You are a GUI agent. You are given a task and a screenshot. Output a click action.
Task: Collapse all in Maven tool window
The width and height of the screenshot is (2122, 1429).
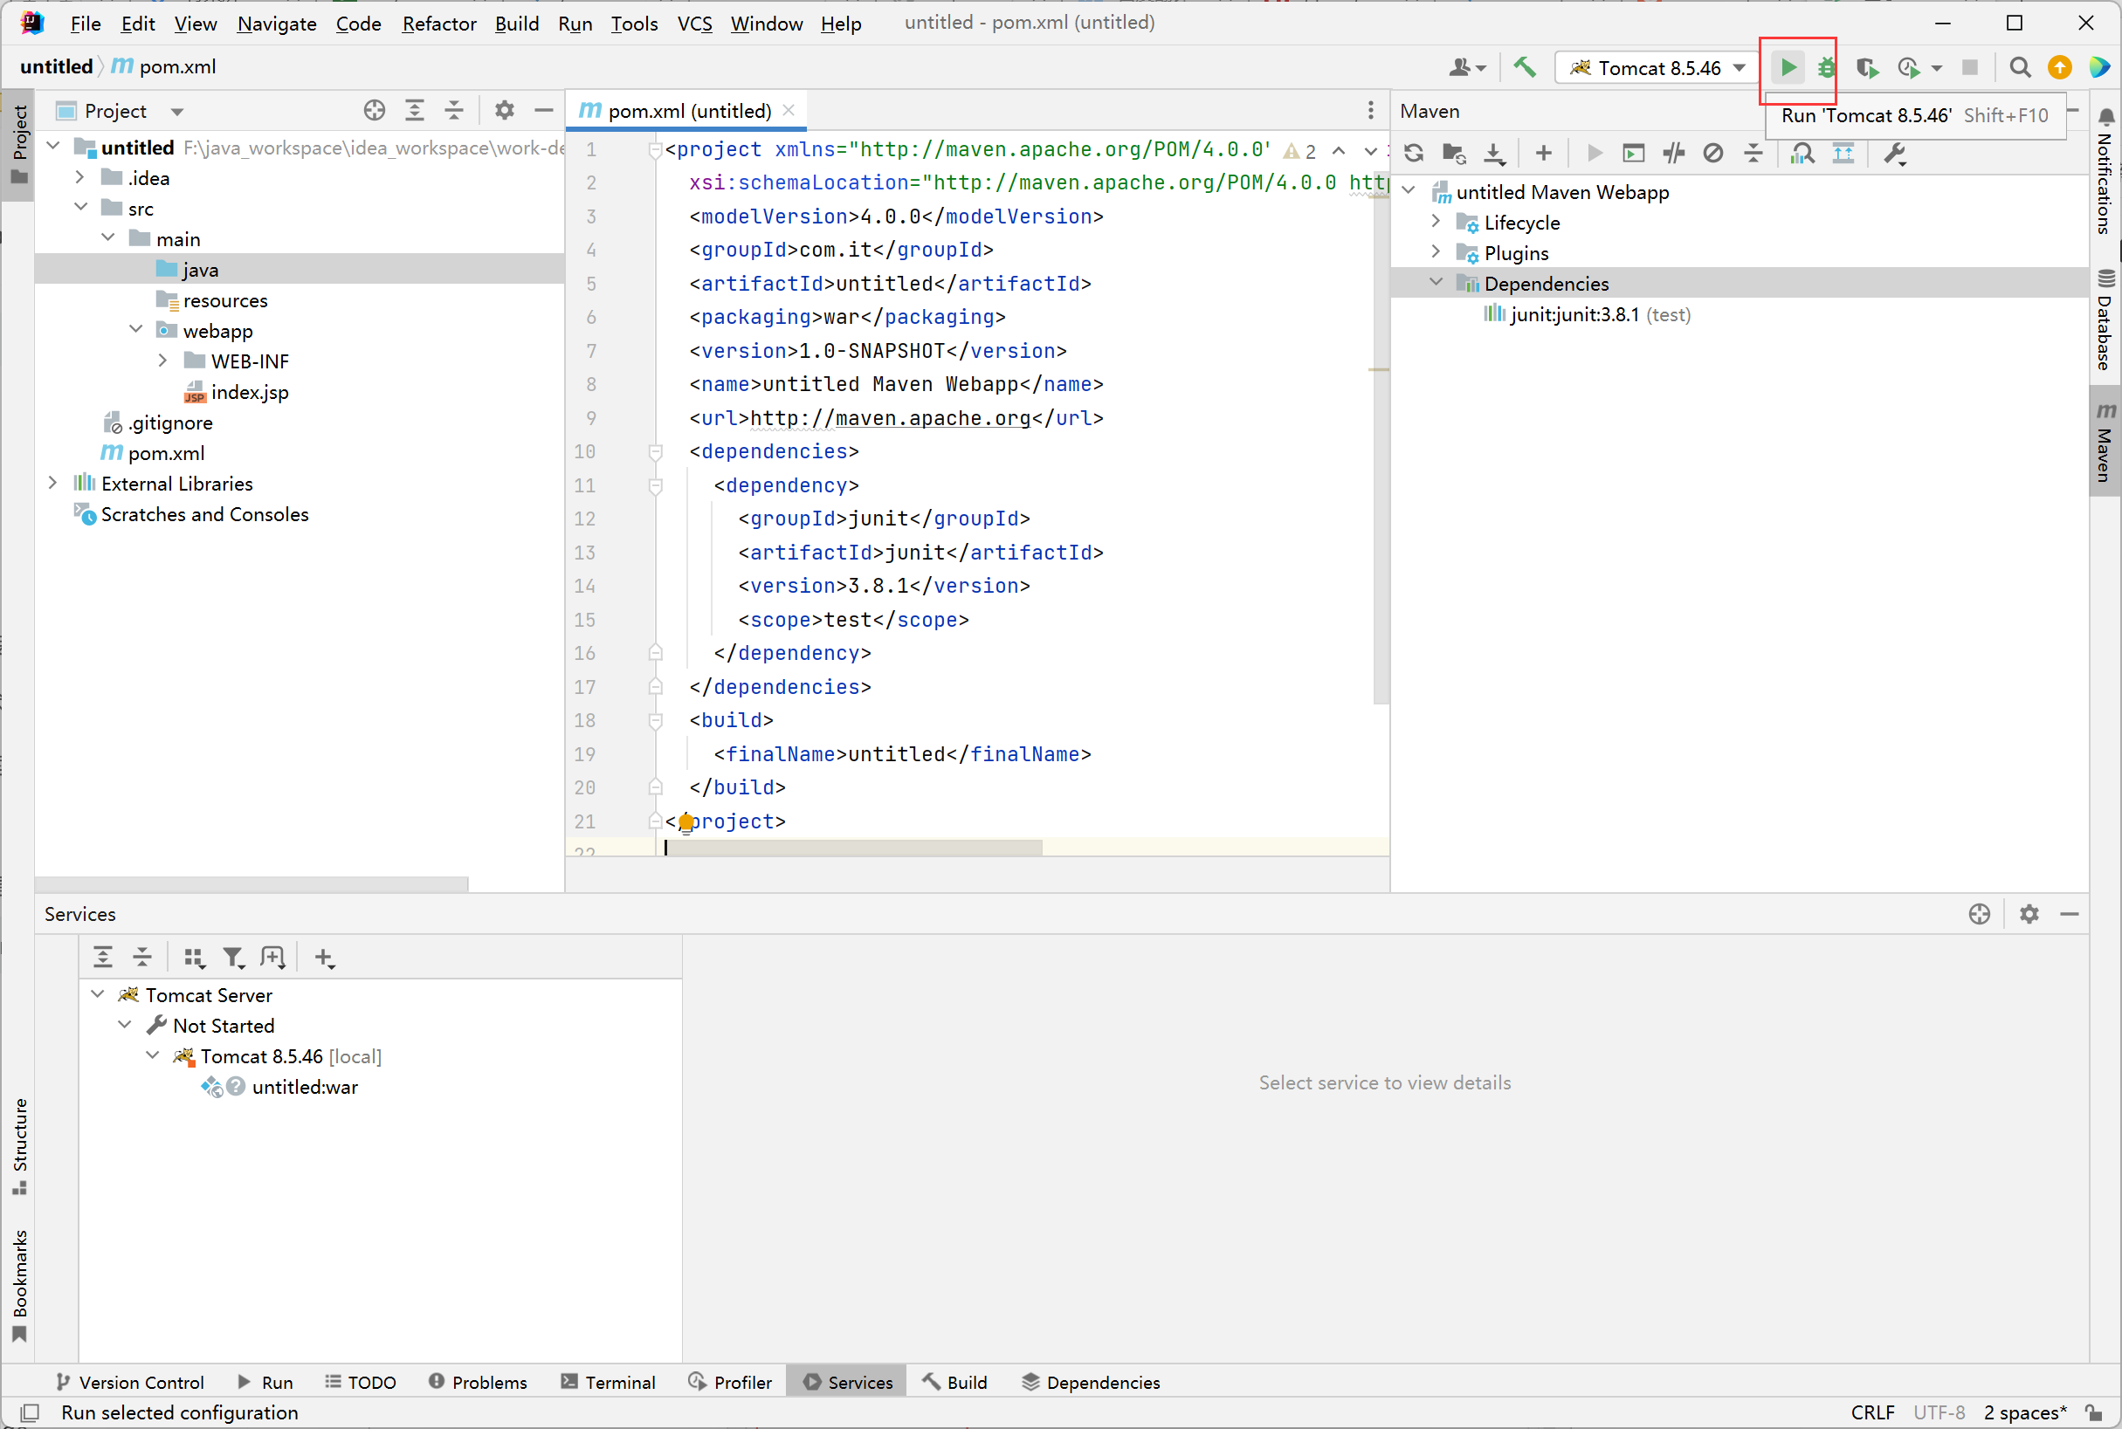click(x=1753, y=153)
